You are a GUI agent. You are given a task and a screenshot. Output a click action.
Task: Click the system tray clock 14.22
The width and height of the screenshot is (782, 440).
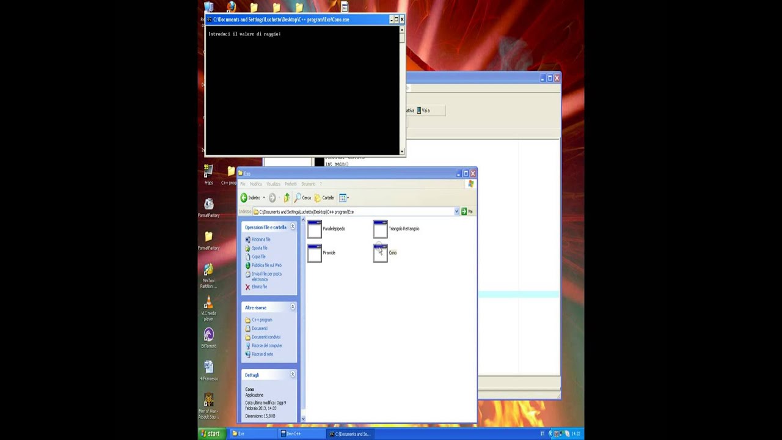click(576, 434)
